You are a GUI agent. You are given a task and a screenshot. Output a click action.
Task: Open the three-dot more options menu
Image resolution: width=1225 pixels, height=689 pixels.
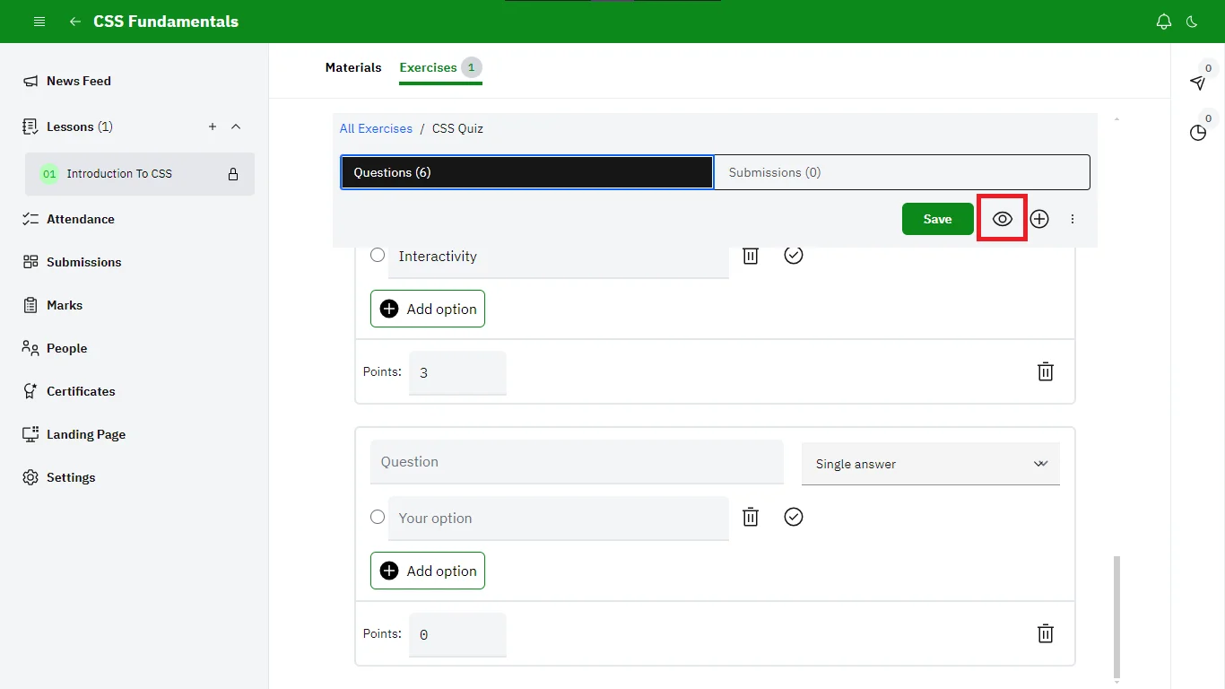(x=1073, y=219)
